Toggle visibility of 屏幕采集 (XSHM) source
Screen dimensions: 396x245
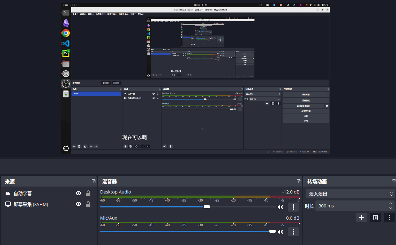pyautogui.click(x=79, y=204)
